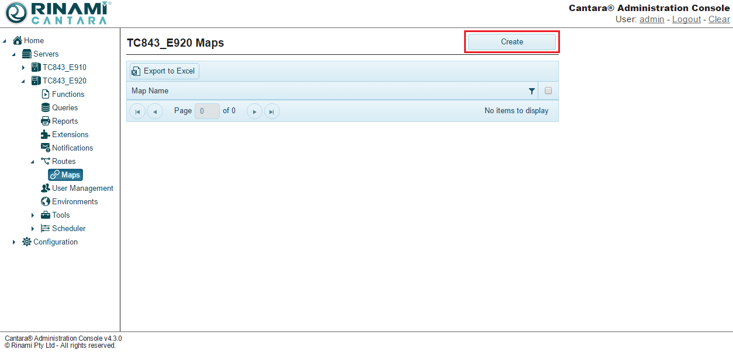This screenshot has height=356, width=733.
Task: Click the Functions icon in sidebar
Action: (46, 95)
